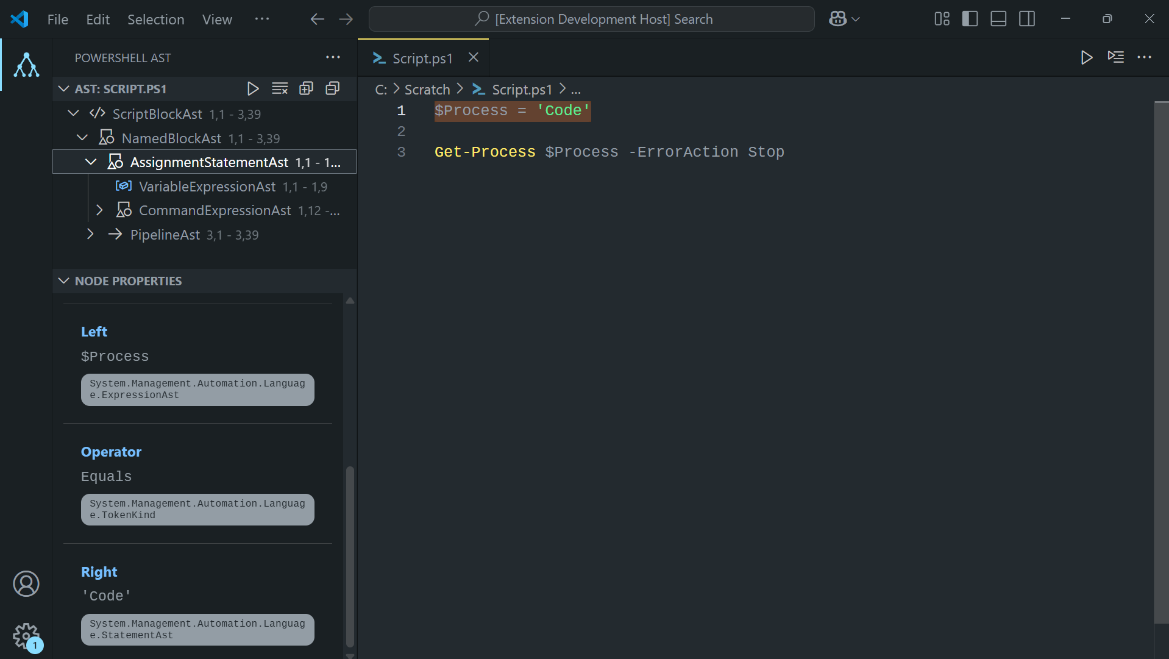This screenshot has width=1169, height=659.
Task: Open PowerShell AST panel more actions
Action: 333,57
